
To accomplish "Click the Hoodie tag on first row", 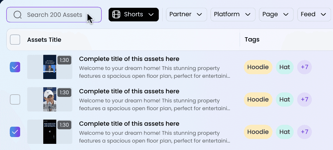I will (258, 67).
